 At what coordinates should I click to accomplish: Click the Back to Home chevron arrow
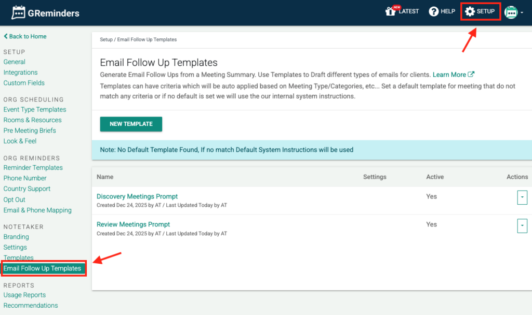tap(6, 37)
